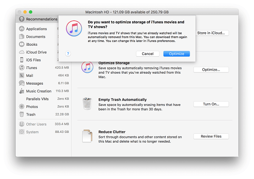Click the Messages bubble icon

[22, 83]
